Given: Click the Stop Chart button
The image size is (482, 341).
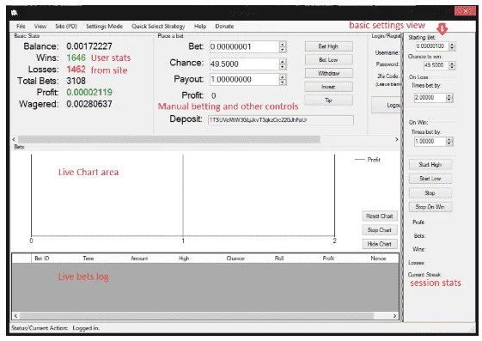Looking at the screenshot, I should point(380,230).
